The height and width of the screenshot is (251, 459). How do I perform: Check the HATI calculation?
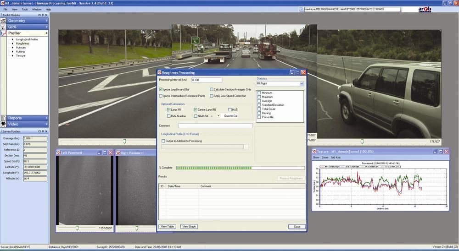click(x=230, y=109)
